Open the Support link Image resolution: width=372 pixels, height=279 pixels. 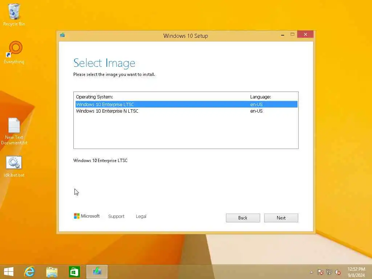click(116, 217)
